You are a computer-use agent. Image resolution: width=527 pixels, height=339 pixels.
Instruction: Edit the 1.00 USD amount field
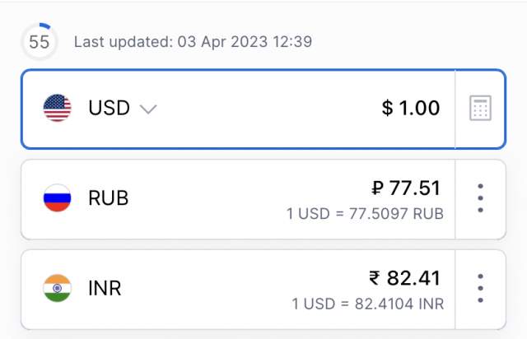419,108
